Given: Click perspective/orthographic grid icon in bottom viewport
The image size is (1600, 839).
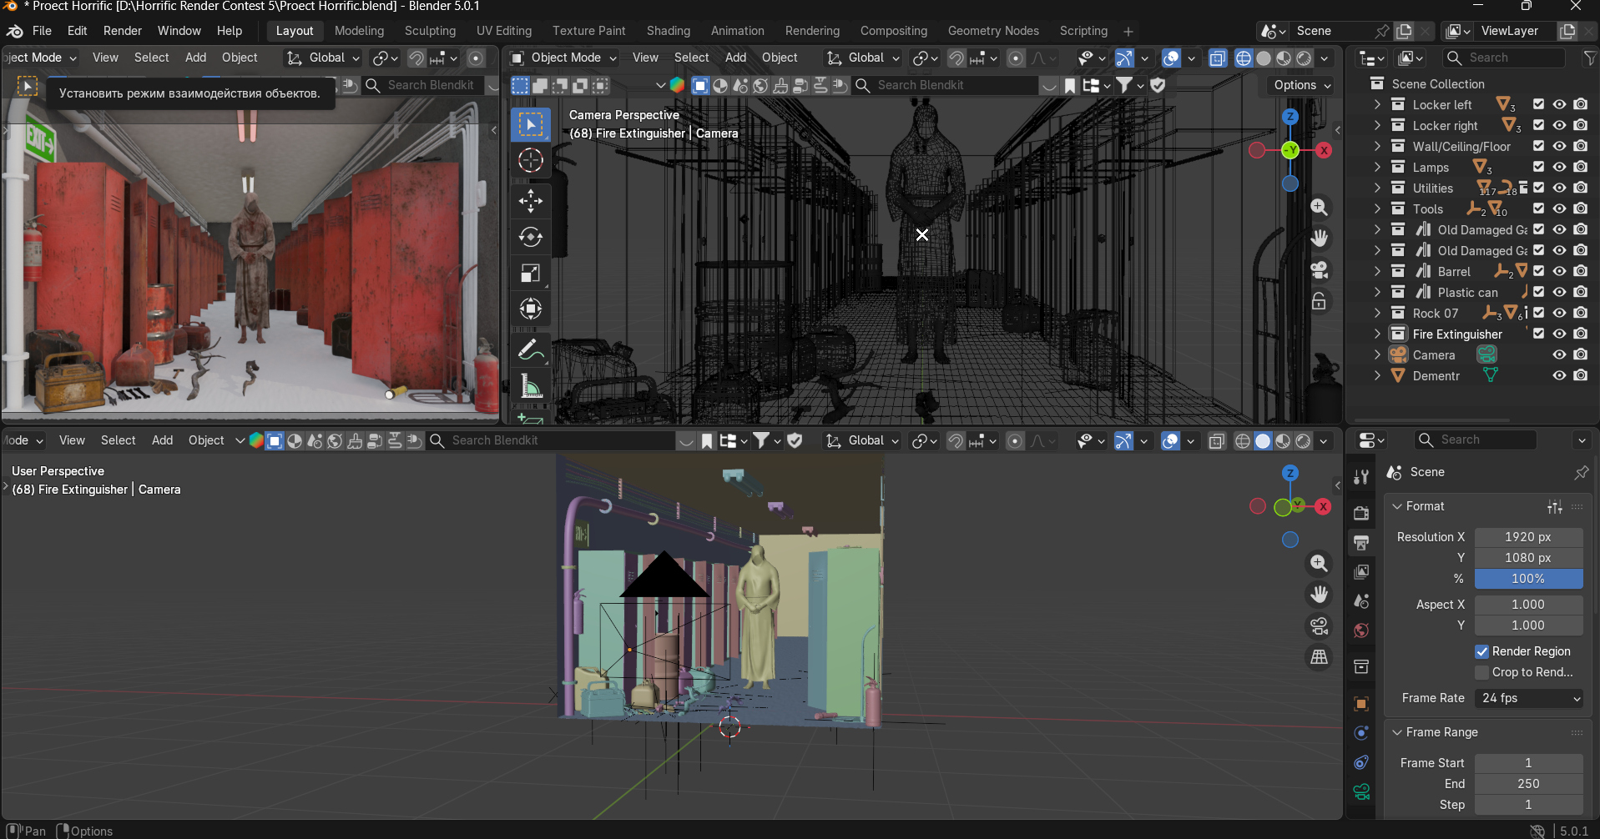Looking at the screenshot, I should tap(1319, 657).
